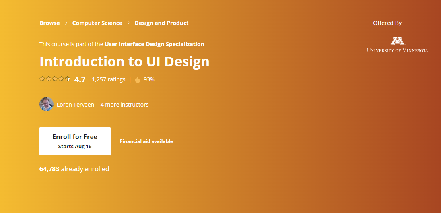Open the Design and Product breadcrumb
Image resolution: width=441 pixels, height=213 pixels.
(161, 23)
